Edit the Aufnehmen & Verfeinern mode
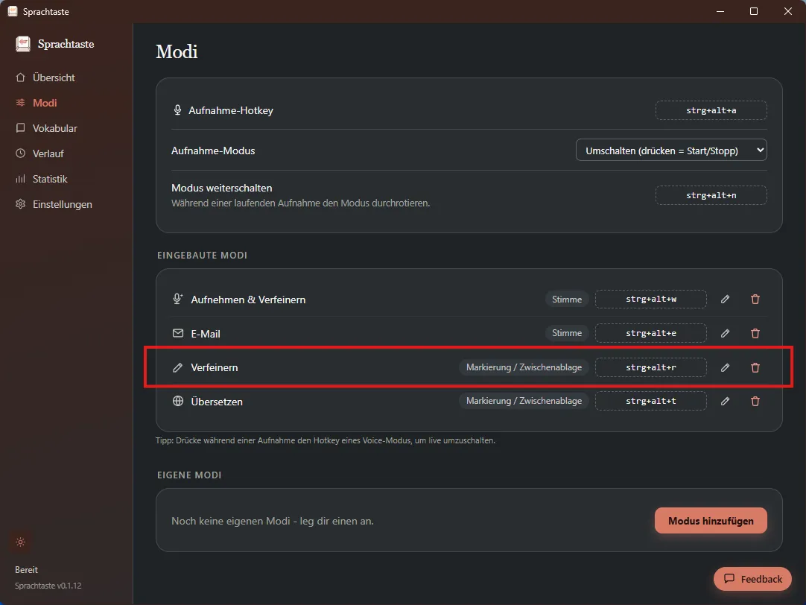This screenshot has height=605, width=806. point(725,300)
